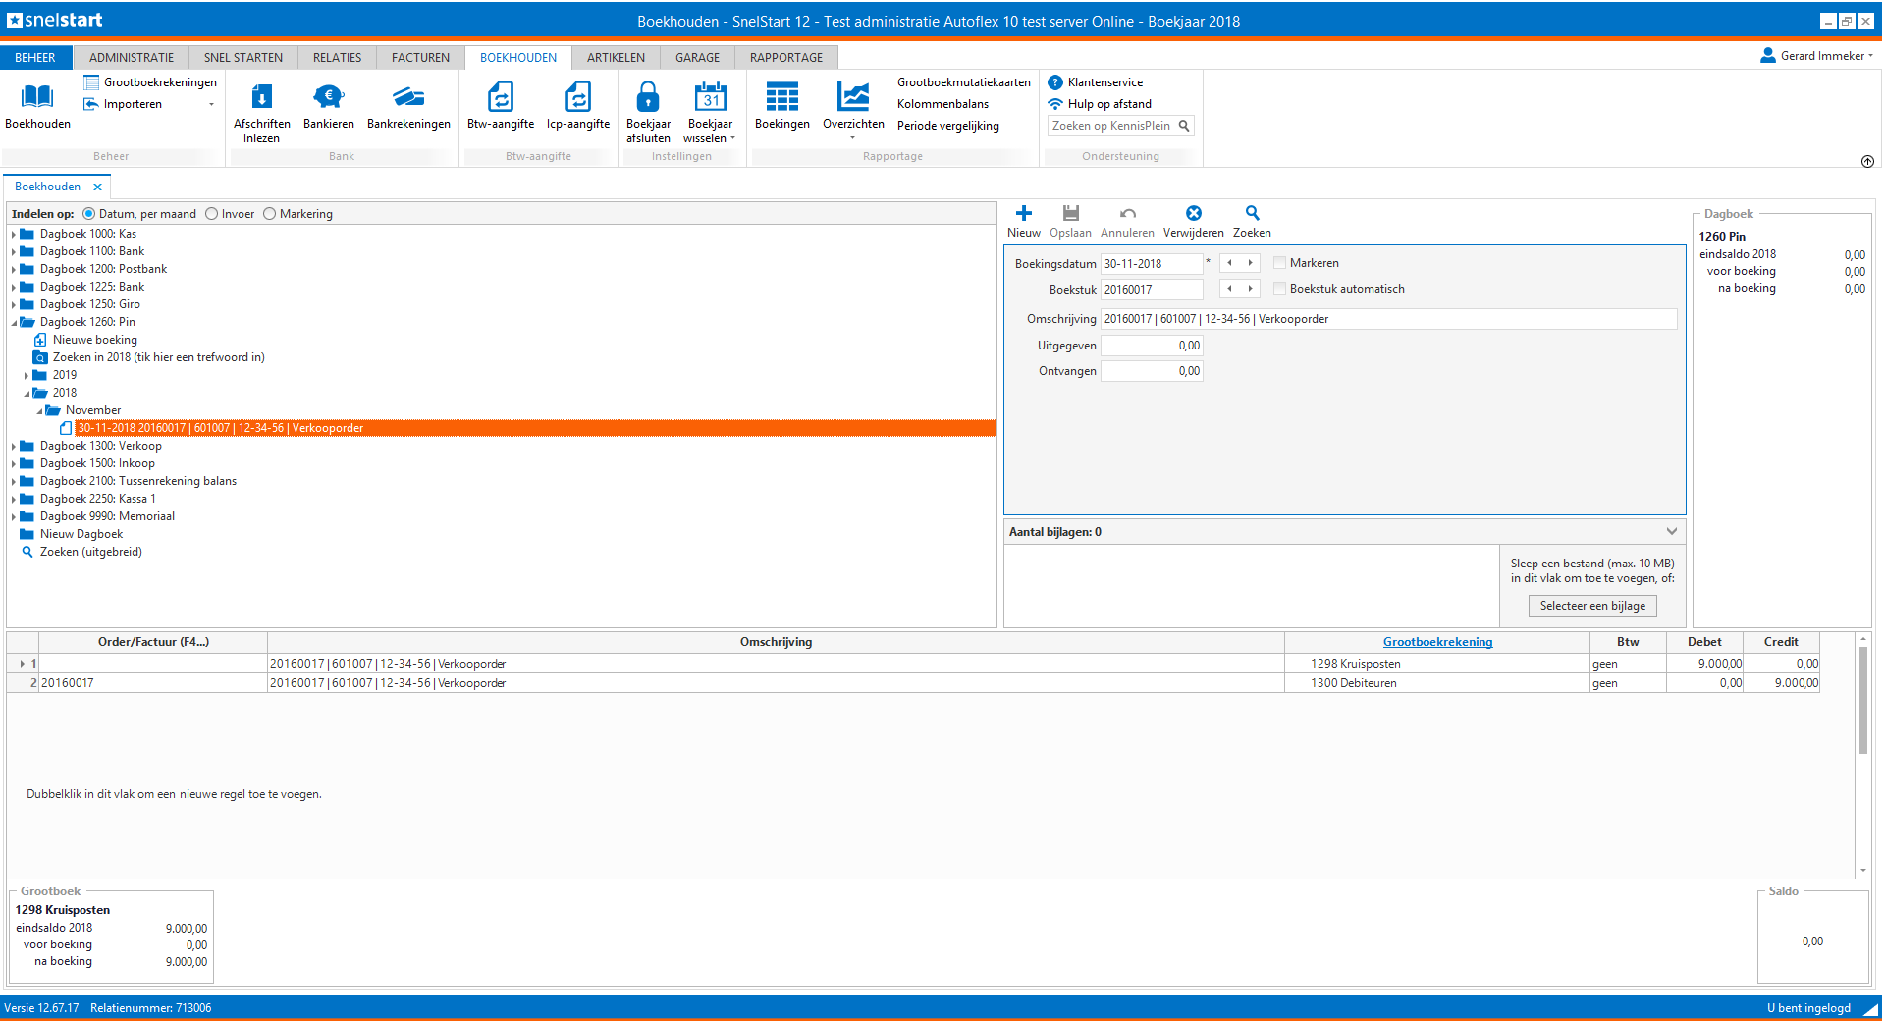Image resolution: width=1885 pixels, height=1021 pixels.
Task: Select the Invoer radio button
Action: pyautogui.click(x=212, y=214)
